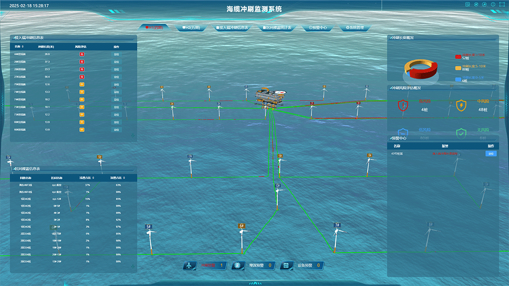The width and height of the screenshot is (509, 286).
Task: Click the high risk red shield icon
Action: tap(403, 105)
